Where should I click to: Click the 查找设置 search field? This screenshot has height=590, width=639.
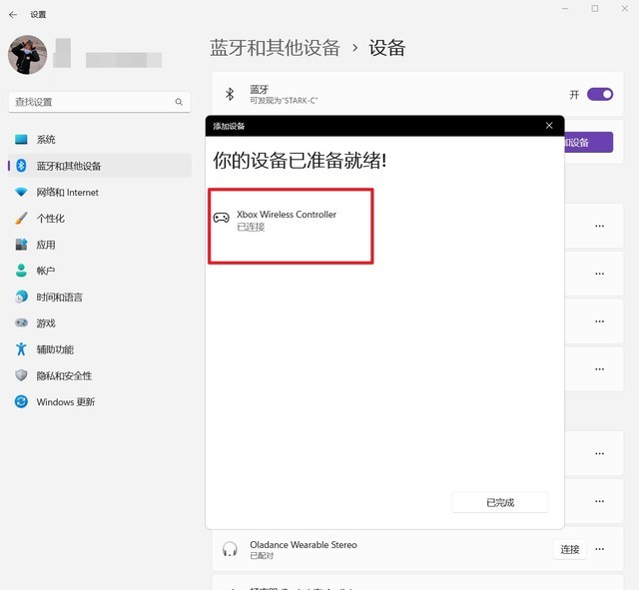100,102
